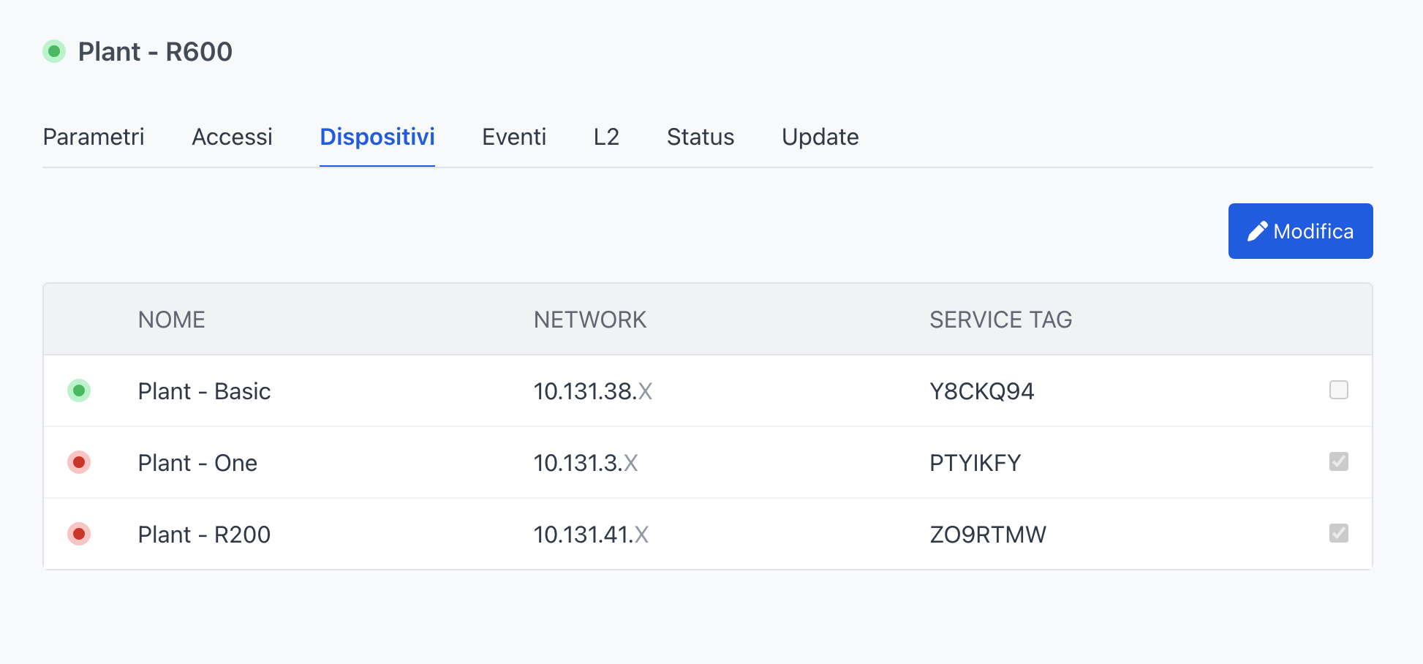Screen dimensions: 1423x664
Task: Open the Parametri tab
Action: coord(94,137)
